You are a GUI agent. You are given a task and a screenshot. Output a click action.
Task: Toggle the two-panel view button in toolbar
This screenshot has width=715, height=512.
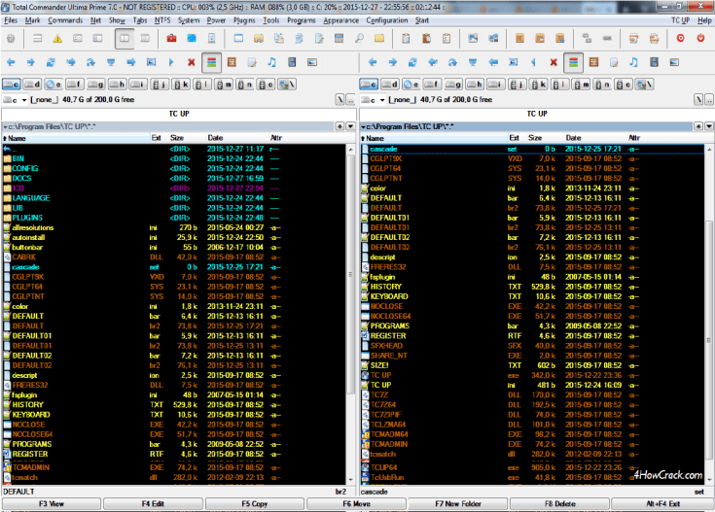tap(125, 39)
